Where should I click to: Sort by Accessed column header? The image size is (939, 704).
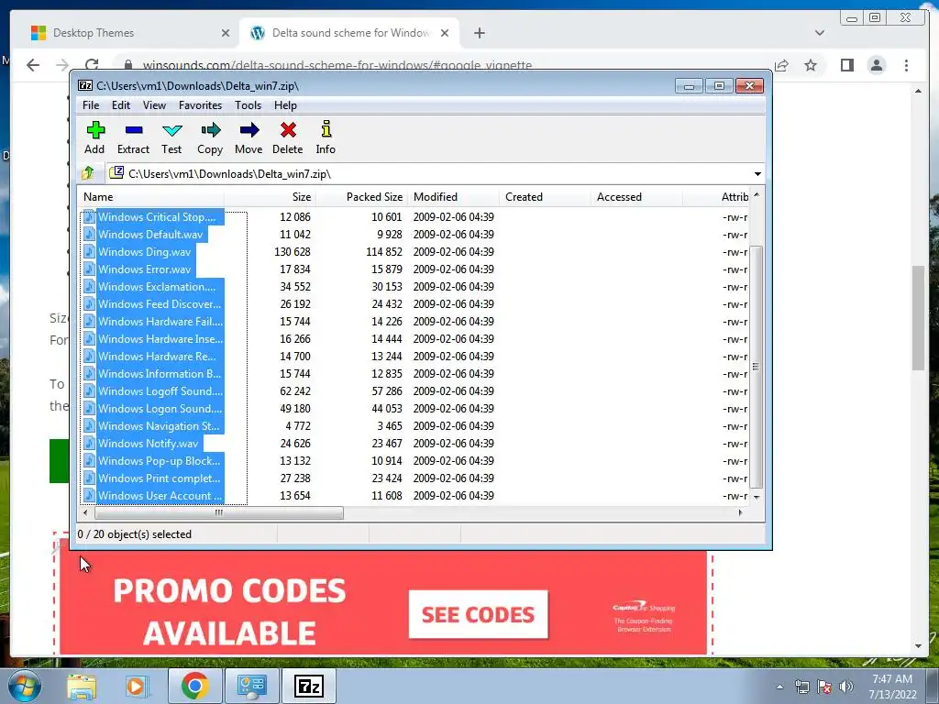click(x=636, y=197)
